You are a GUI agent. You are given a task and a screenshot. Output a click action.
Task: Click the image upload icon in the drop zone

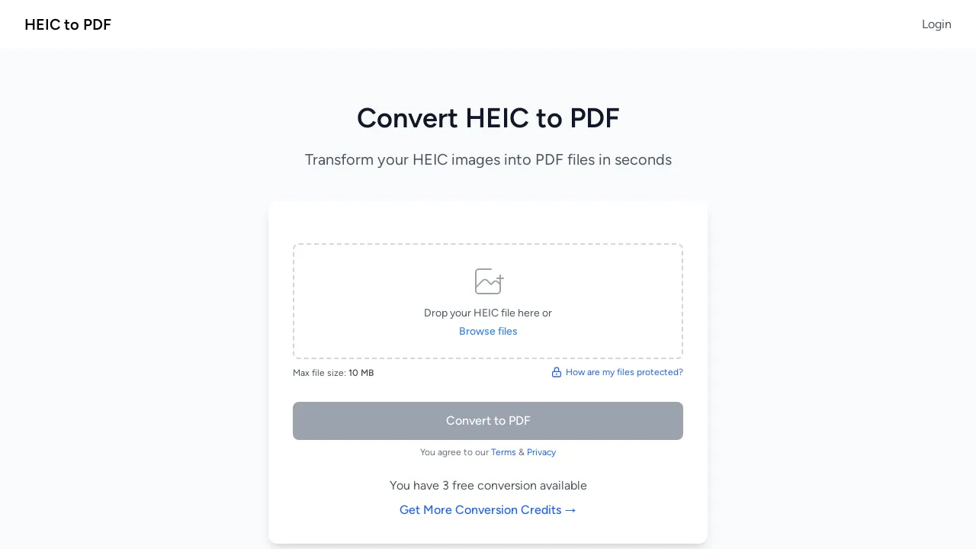(488, 281)
